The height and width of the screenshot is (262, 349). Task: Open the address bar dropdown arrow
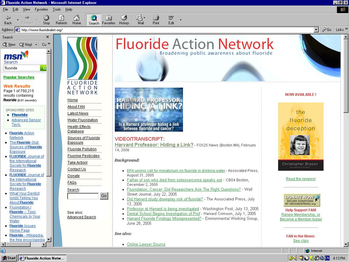(x=316, y=30)
